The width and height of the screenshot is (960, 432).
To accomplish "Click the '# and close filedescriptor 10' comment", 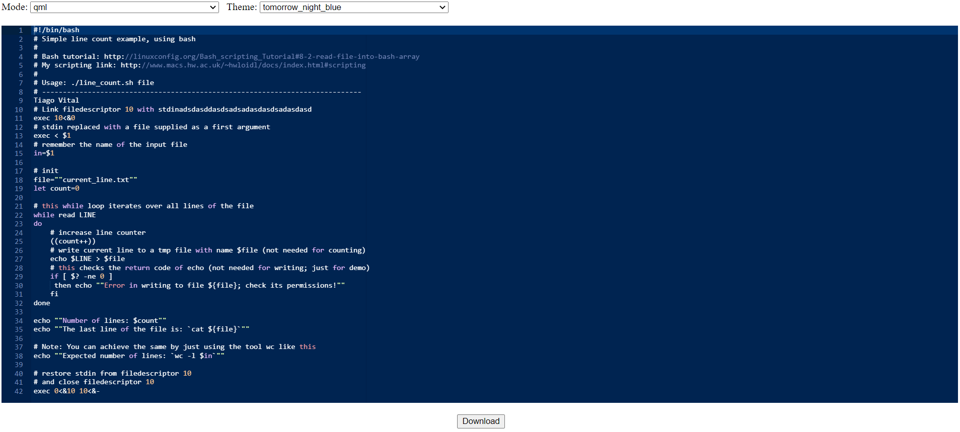I will pyautogui.click(x=94, y=382).
